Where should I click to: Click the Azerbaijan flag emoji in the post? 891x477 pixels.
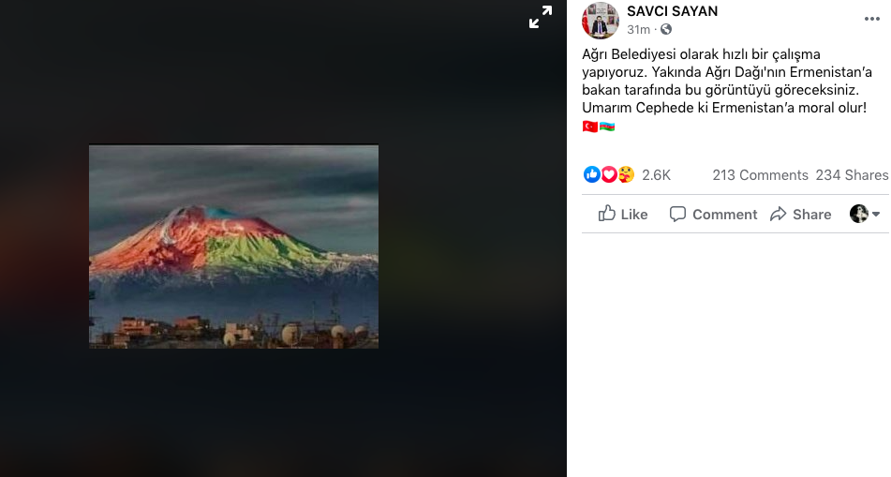pyautogui.click(x=607, y=127)
